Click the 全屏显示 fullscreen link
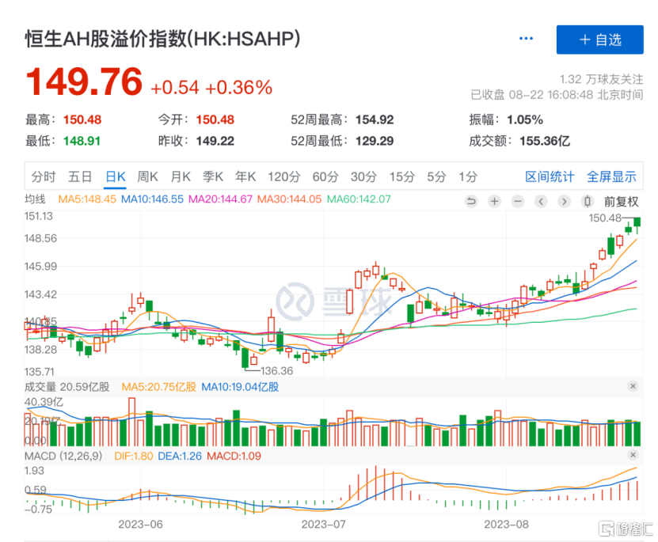This screenshot has width=658, height=542. pyautogui.click(x=611, y=177)
